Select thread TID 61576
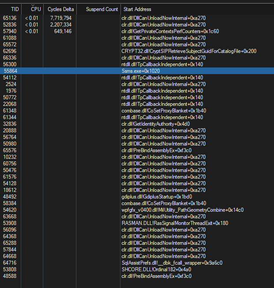The image size is (274, 288). (137, 177)
